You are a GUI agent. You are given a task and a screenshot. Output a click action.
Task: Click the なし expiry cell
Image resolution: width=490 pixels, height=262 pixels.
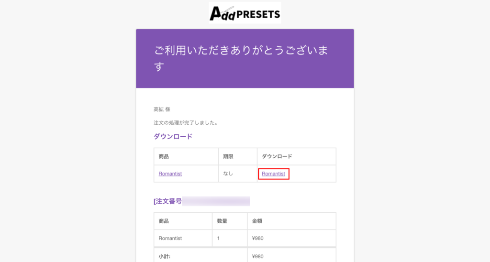click(x=228, y=174)
